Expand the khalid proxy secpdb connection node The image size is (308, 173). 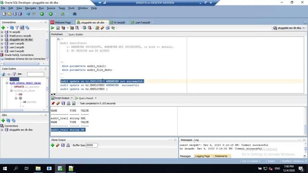click(2, 36)
